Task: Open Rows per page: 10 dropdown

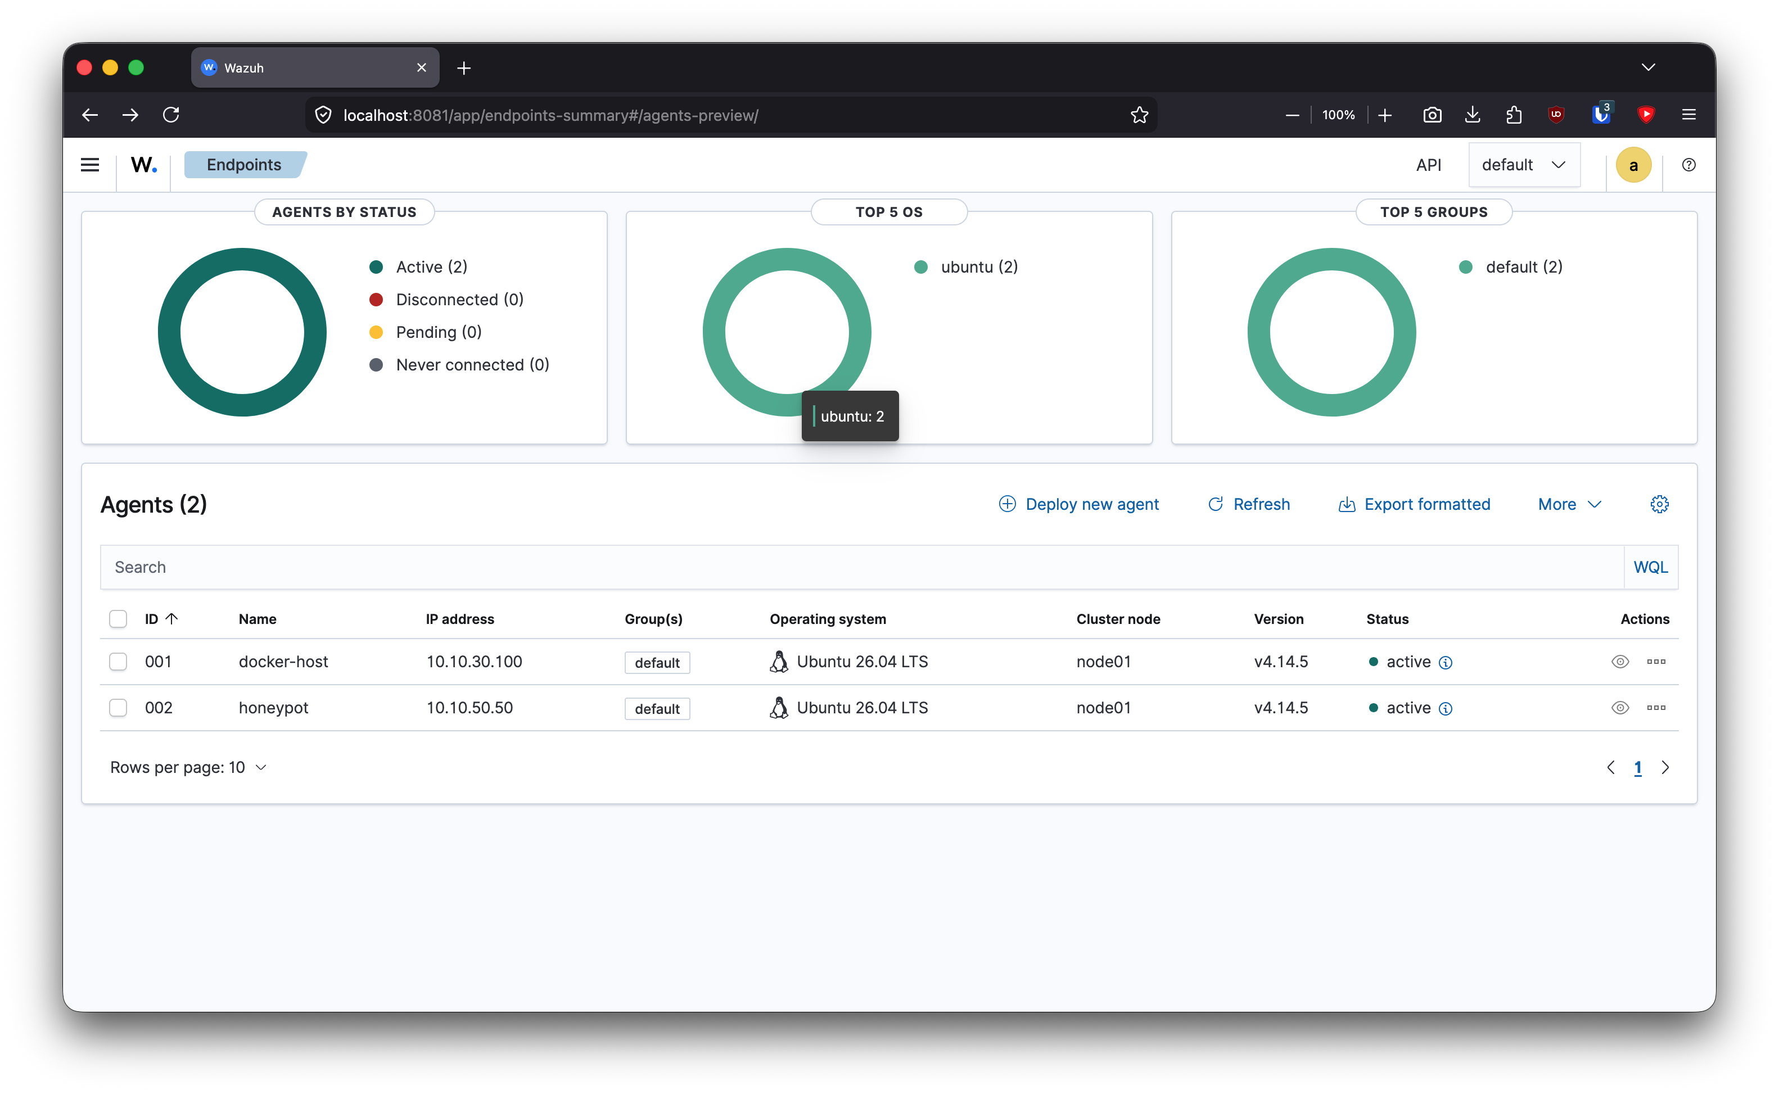Action: [189, 768]
